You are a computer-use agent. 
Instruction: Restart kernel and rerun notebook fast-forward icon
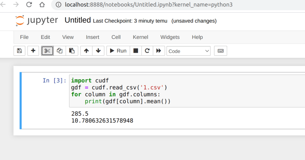click(x=159, y=51)
